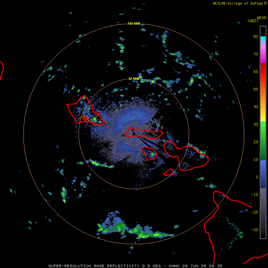
Task: Click the -10 value on the dBZ scale
Action: (255, 195)
